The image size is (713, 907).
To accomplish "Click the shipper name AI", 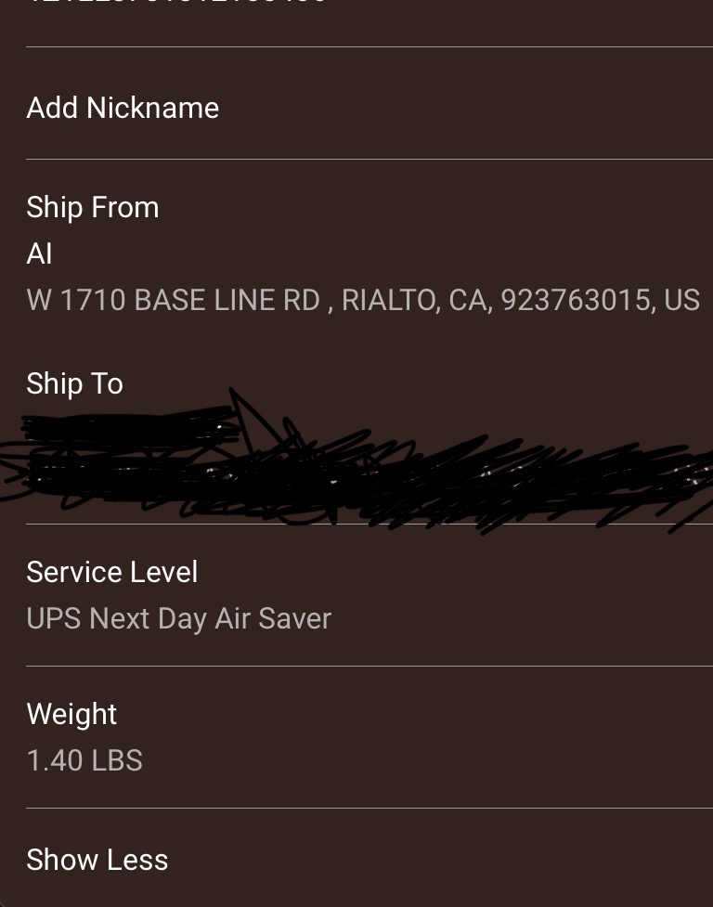I will pyautogui.click(x=39, y=253).
